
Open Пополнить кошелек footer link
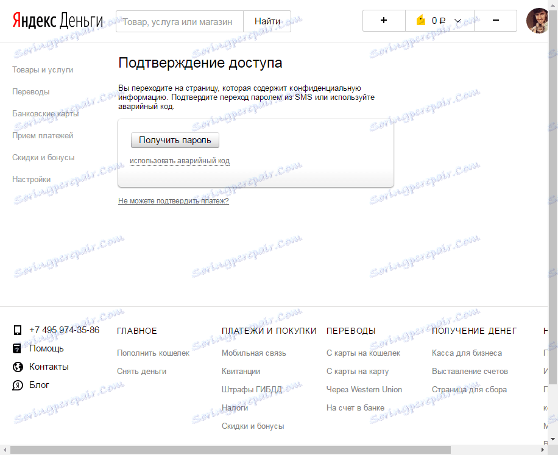[x=153, y=353]
